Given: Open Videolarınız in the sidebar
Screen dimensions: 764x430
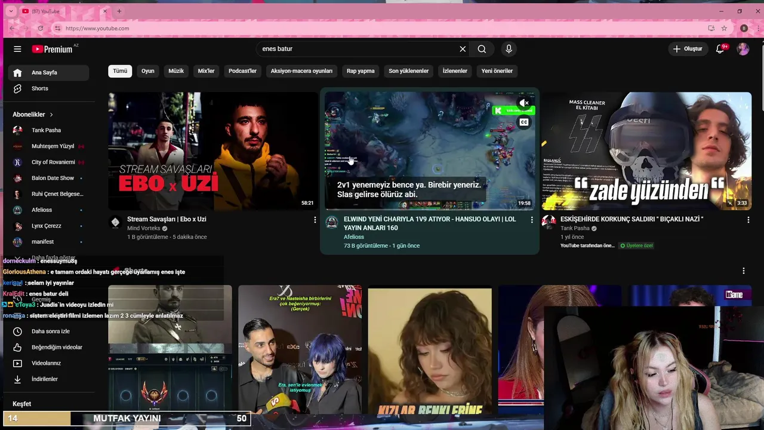Looking at the screenshot, I should (x=48, y=363).
